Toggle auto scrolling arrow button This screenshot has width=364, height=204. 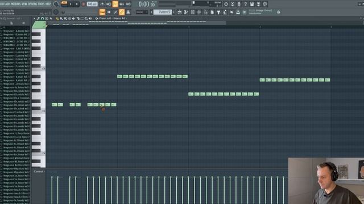click(x=109, y=12)
